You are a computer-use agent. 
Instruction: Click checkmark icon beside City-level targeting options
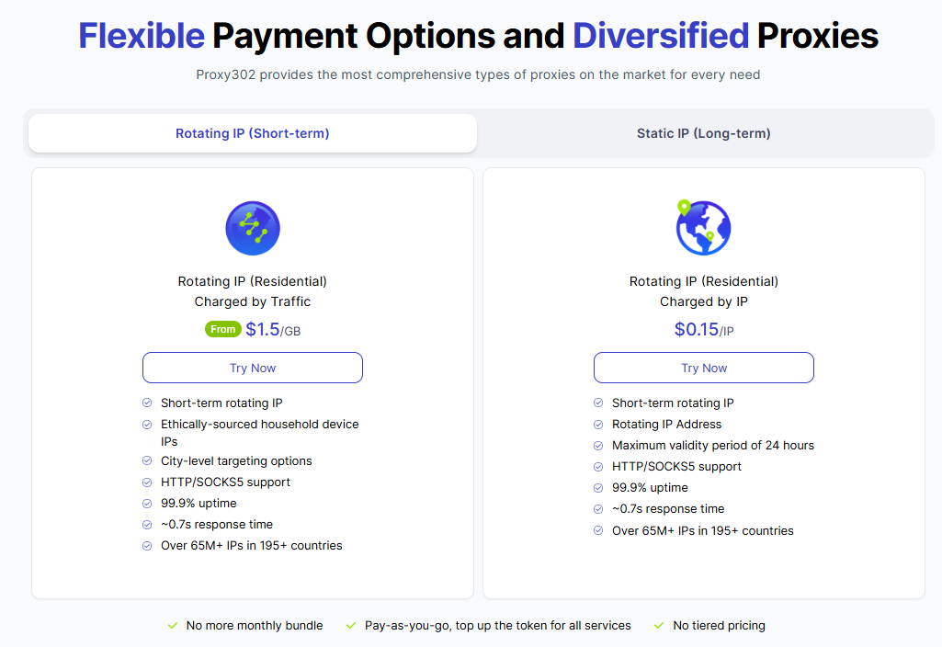(147, 460)
